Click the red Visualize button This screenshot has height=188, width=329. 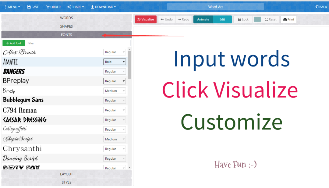pos(146,19)
